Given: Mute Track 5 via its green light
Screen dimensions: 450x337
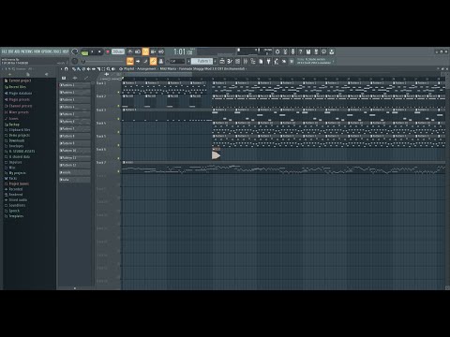Looking at the screenshot, I should (x=118, y=145).
